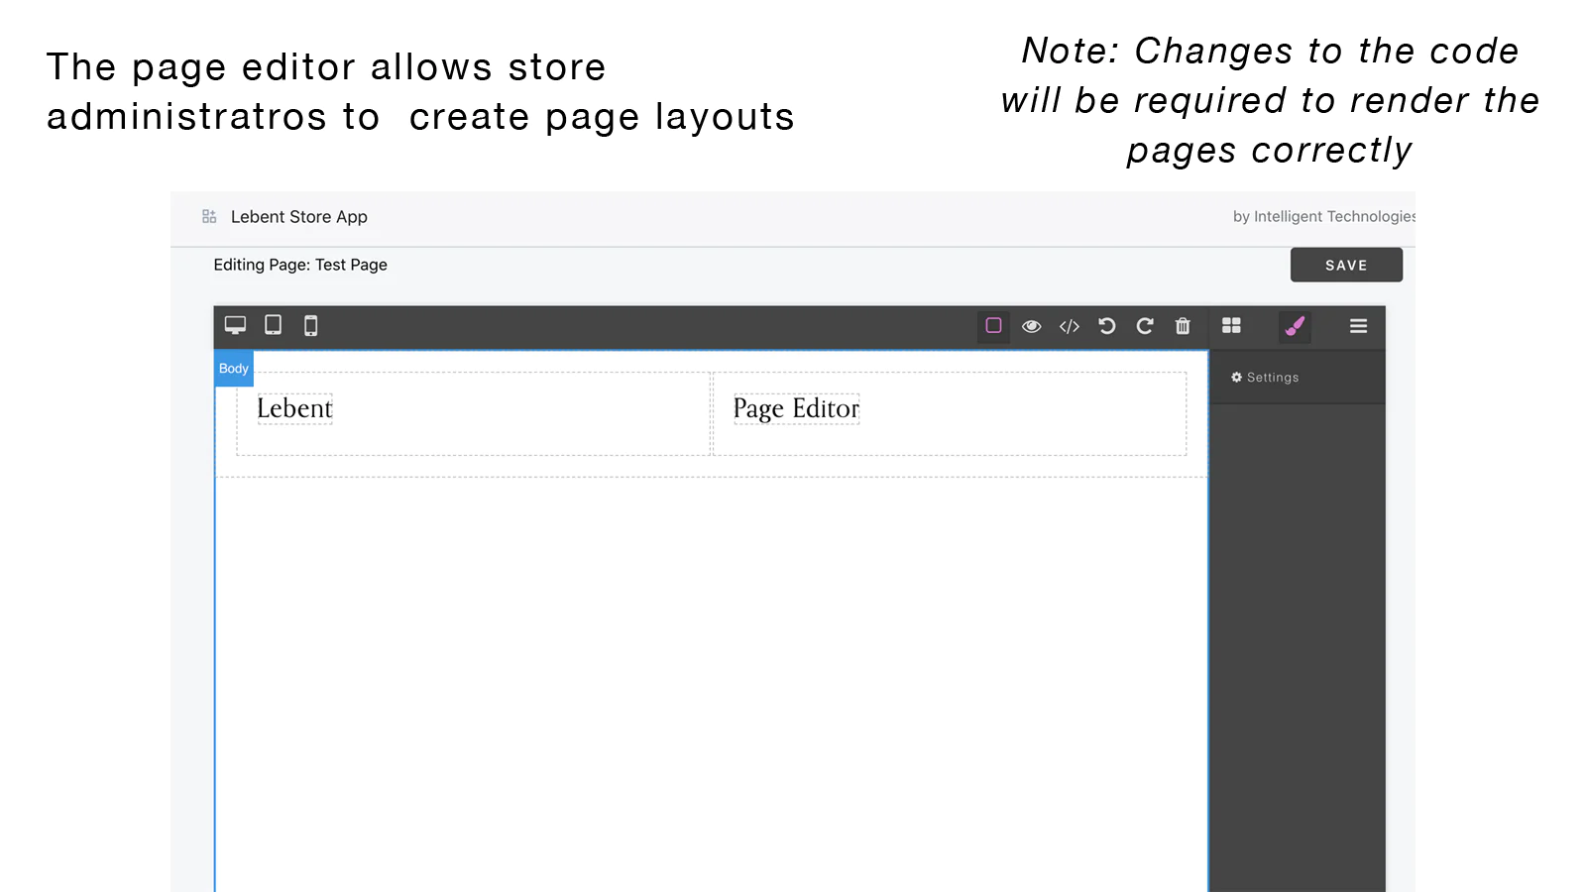This screenshot has width=1586, height=892.
Task: Switch to tablet device preview
Action: coord(273,325)
